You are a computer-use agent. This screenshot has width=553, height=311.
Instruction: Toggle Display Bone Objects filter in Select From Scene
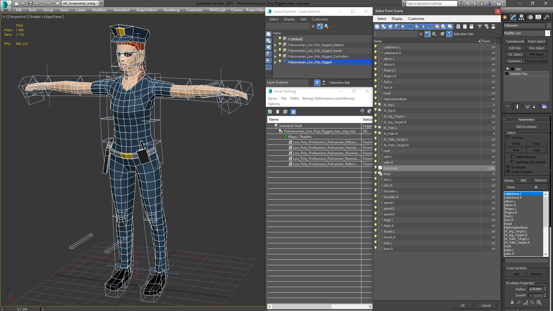pyautogui.click(x=430, y=26)
